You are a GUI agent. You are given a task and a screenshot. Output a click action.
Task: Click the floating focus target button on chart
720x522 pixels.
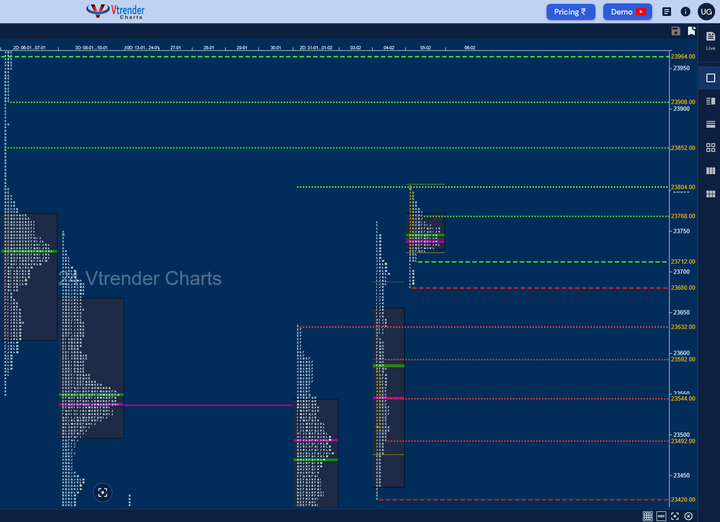tap(103, 493)
